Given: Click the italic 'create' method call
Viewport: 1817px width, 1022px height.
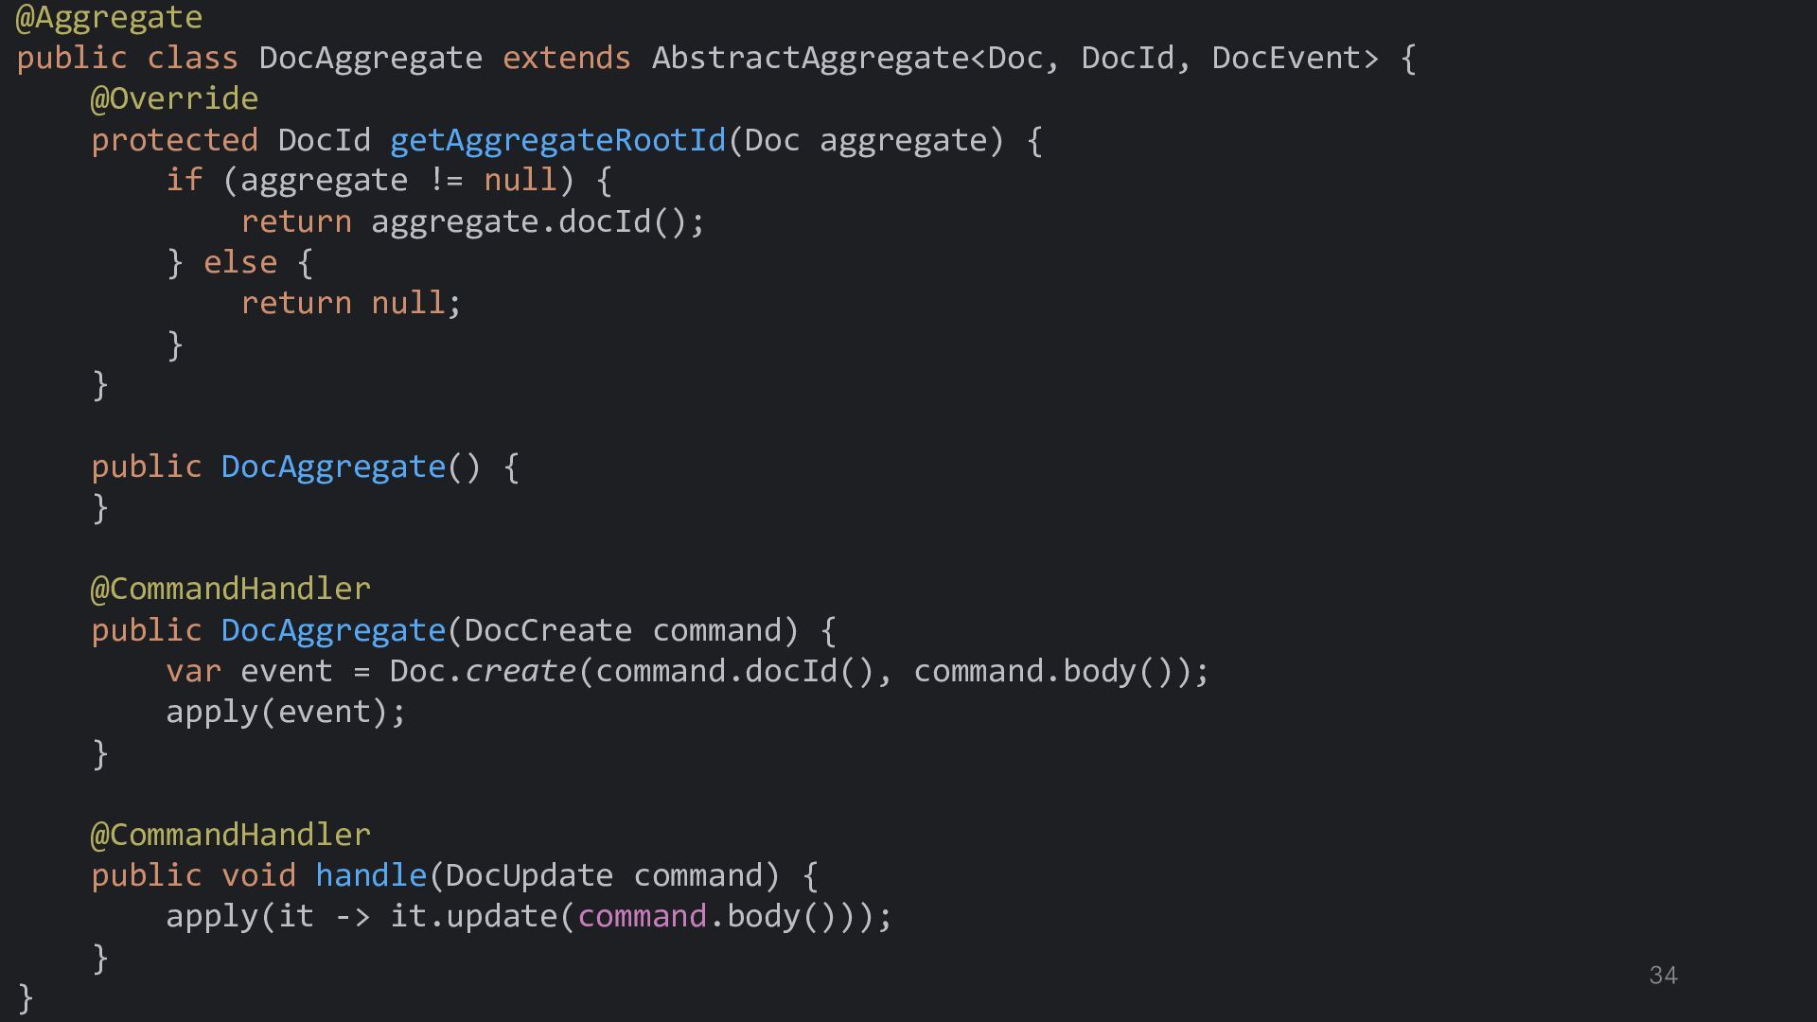Looking at the screenshot, I should (x=520, y=672).
